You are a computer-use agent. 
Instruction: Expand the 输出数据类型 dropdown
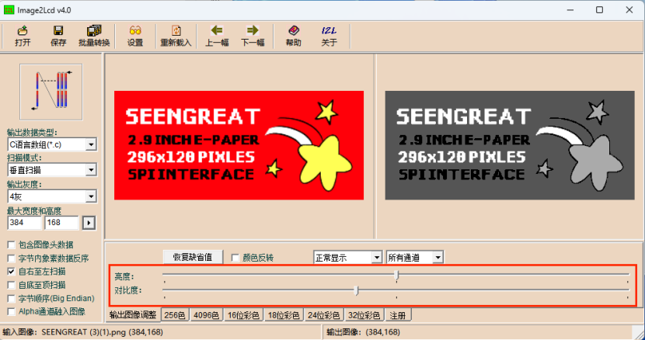(x=91, y=145)
